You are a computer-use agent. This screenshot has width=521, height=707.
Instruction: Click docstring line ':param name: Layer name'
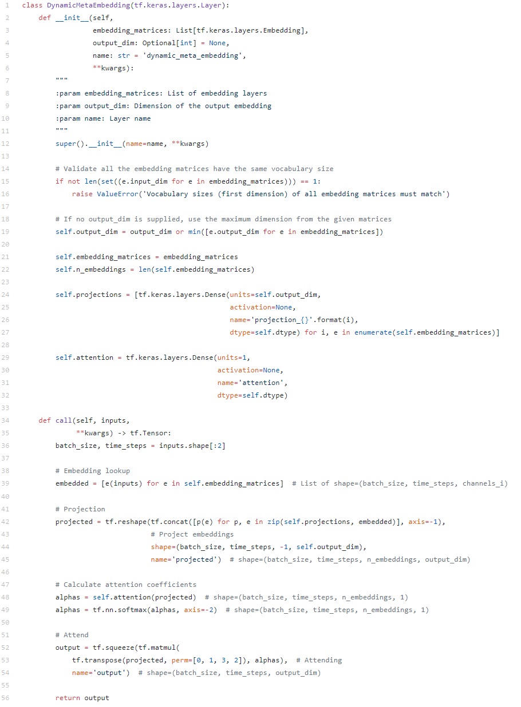click(103, 118)
